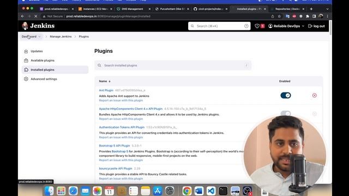
Task: Uninstall the Ant Plugin with the red x
Action: [x=314, y=95]
